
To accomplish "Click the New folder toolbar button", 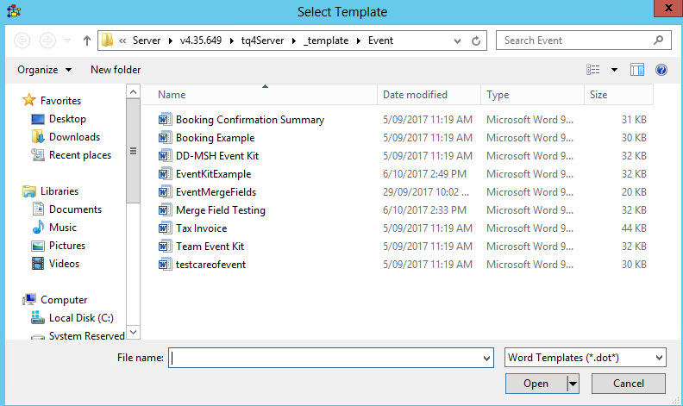I will [116, 70].
